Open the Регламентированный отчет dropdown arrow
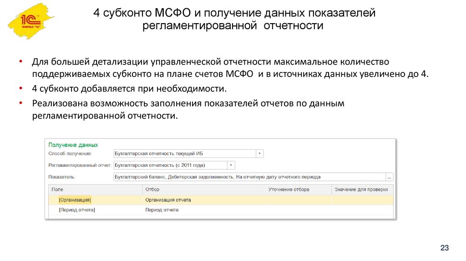Viewport: 466px width, 261px height. tap(231, 165)
